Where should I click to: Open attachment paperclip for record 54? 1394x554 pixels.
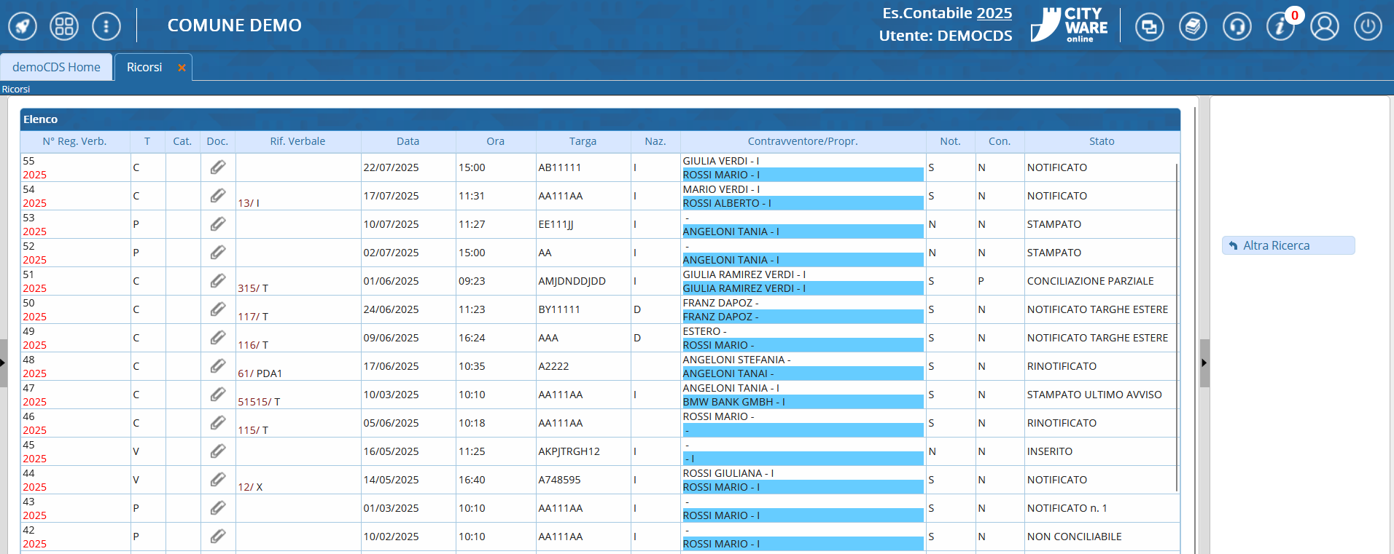click(x=218, y=196)
